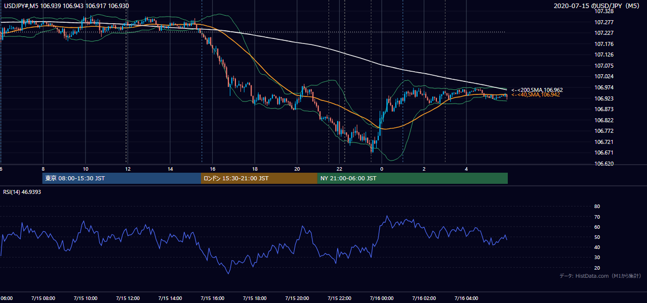647x303 pixels.
Task: Click the bottom date label 7/15 16:00
Action: pyautogui.click(x=212, y=298)
